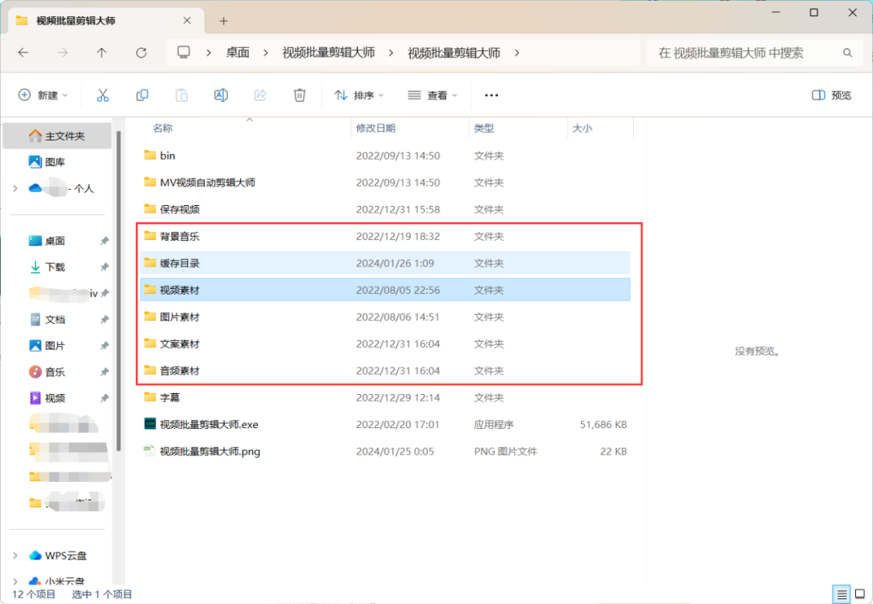Click 桌面 breadcrumb in address bar
Screen dimensions: 873x604
pos(238,52)
